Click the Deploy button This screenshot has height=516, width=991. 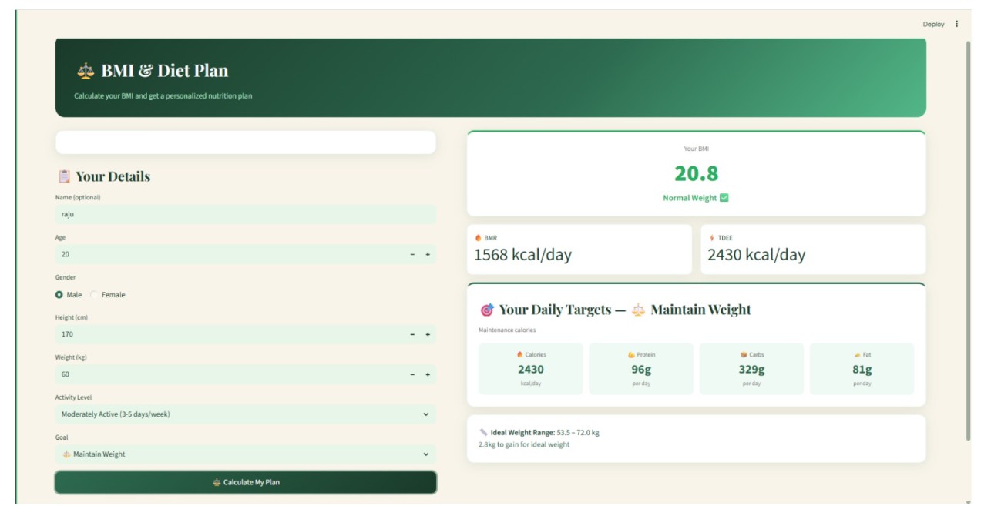pos(933,24)
